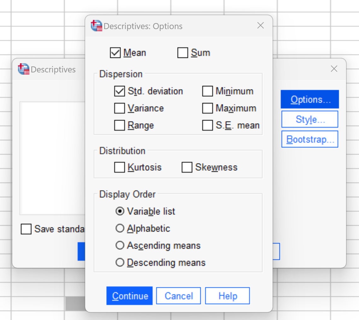Click the SPSS icon in Options dialog title bar
The image size is (359, 320).
96,26
